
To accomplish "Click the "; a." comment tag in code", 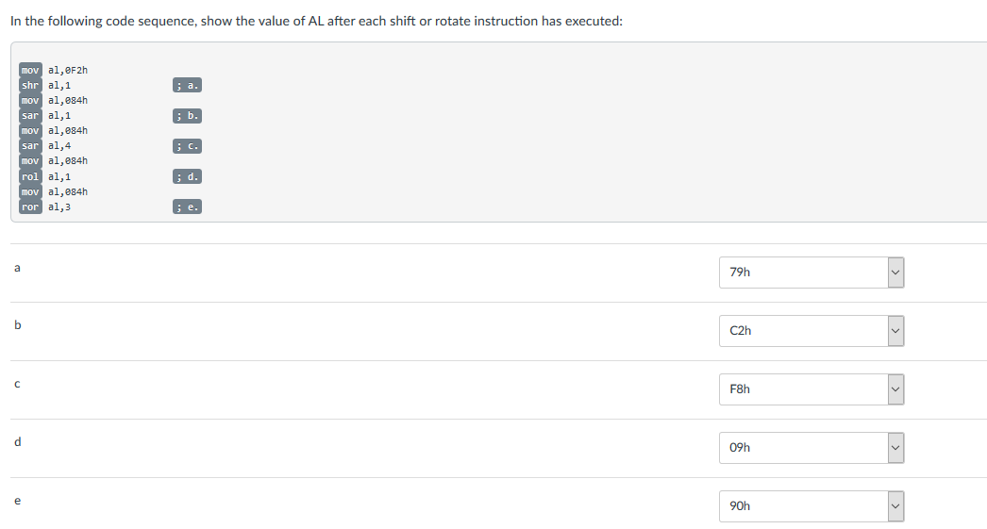I will point(188,86).
